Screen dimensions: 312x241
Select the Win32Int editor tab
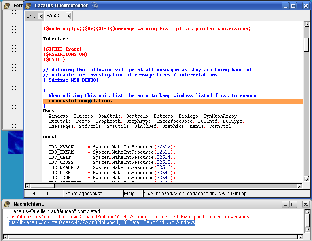[56, 16]
